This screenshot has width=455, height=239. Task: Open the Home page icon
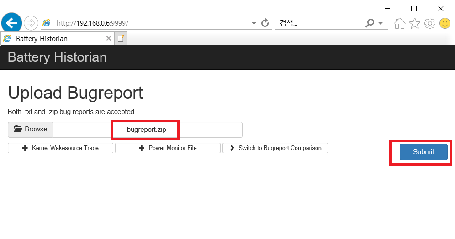click(400, 23)
